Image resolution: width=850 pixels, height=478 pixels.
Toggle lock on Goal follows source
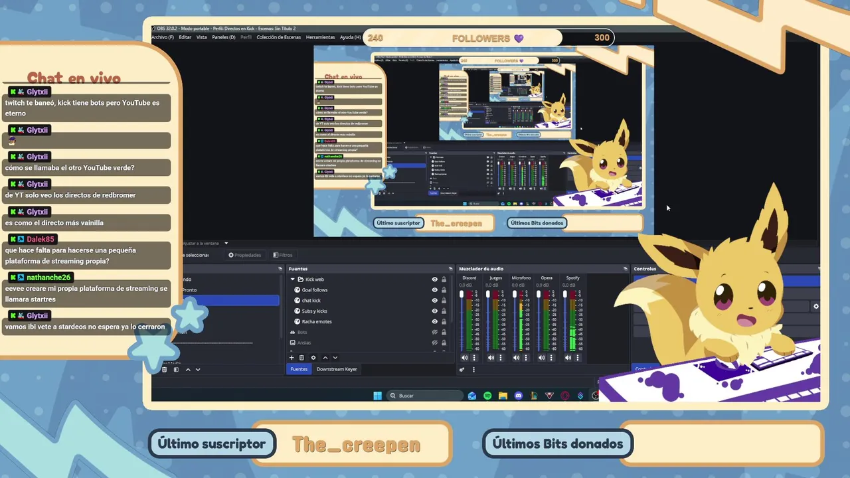[x=444, y=290]
